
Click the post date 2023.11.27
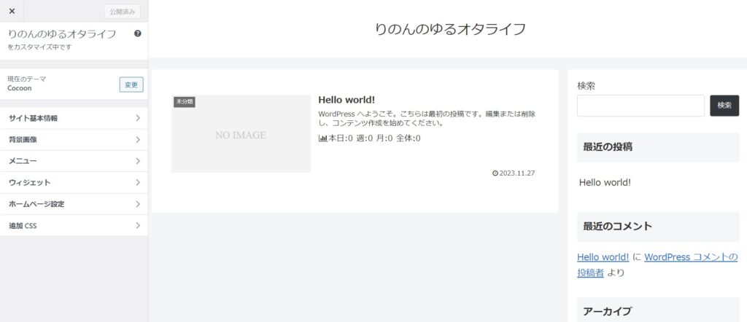click(517, 173)
